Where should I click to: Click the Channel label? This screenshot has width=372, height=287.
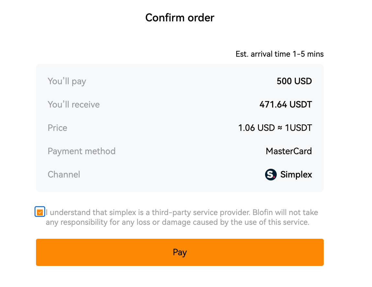(x=64, y=175)
